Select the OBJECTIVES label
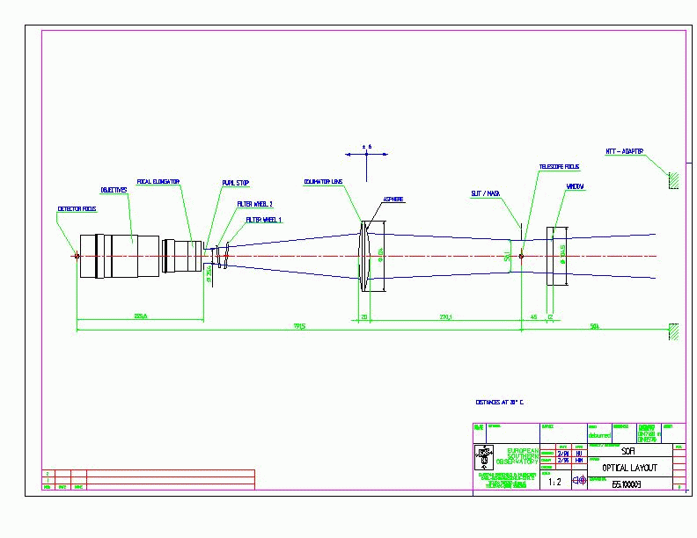The height and width of the screenshot is (538, 697). (x=114, y=190)
